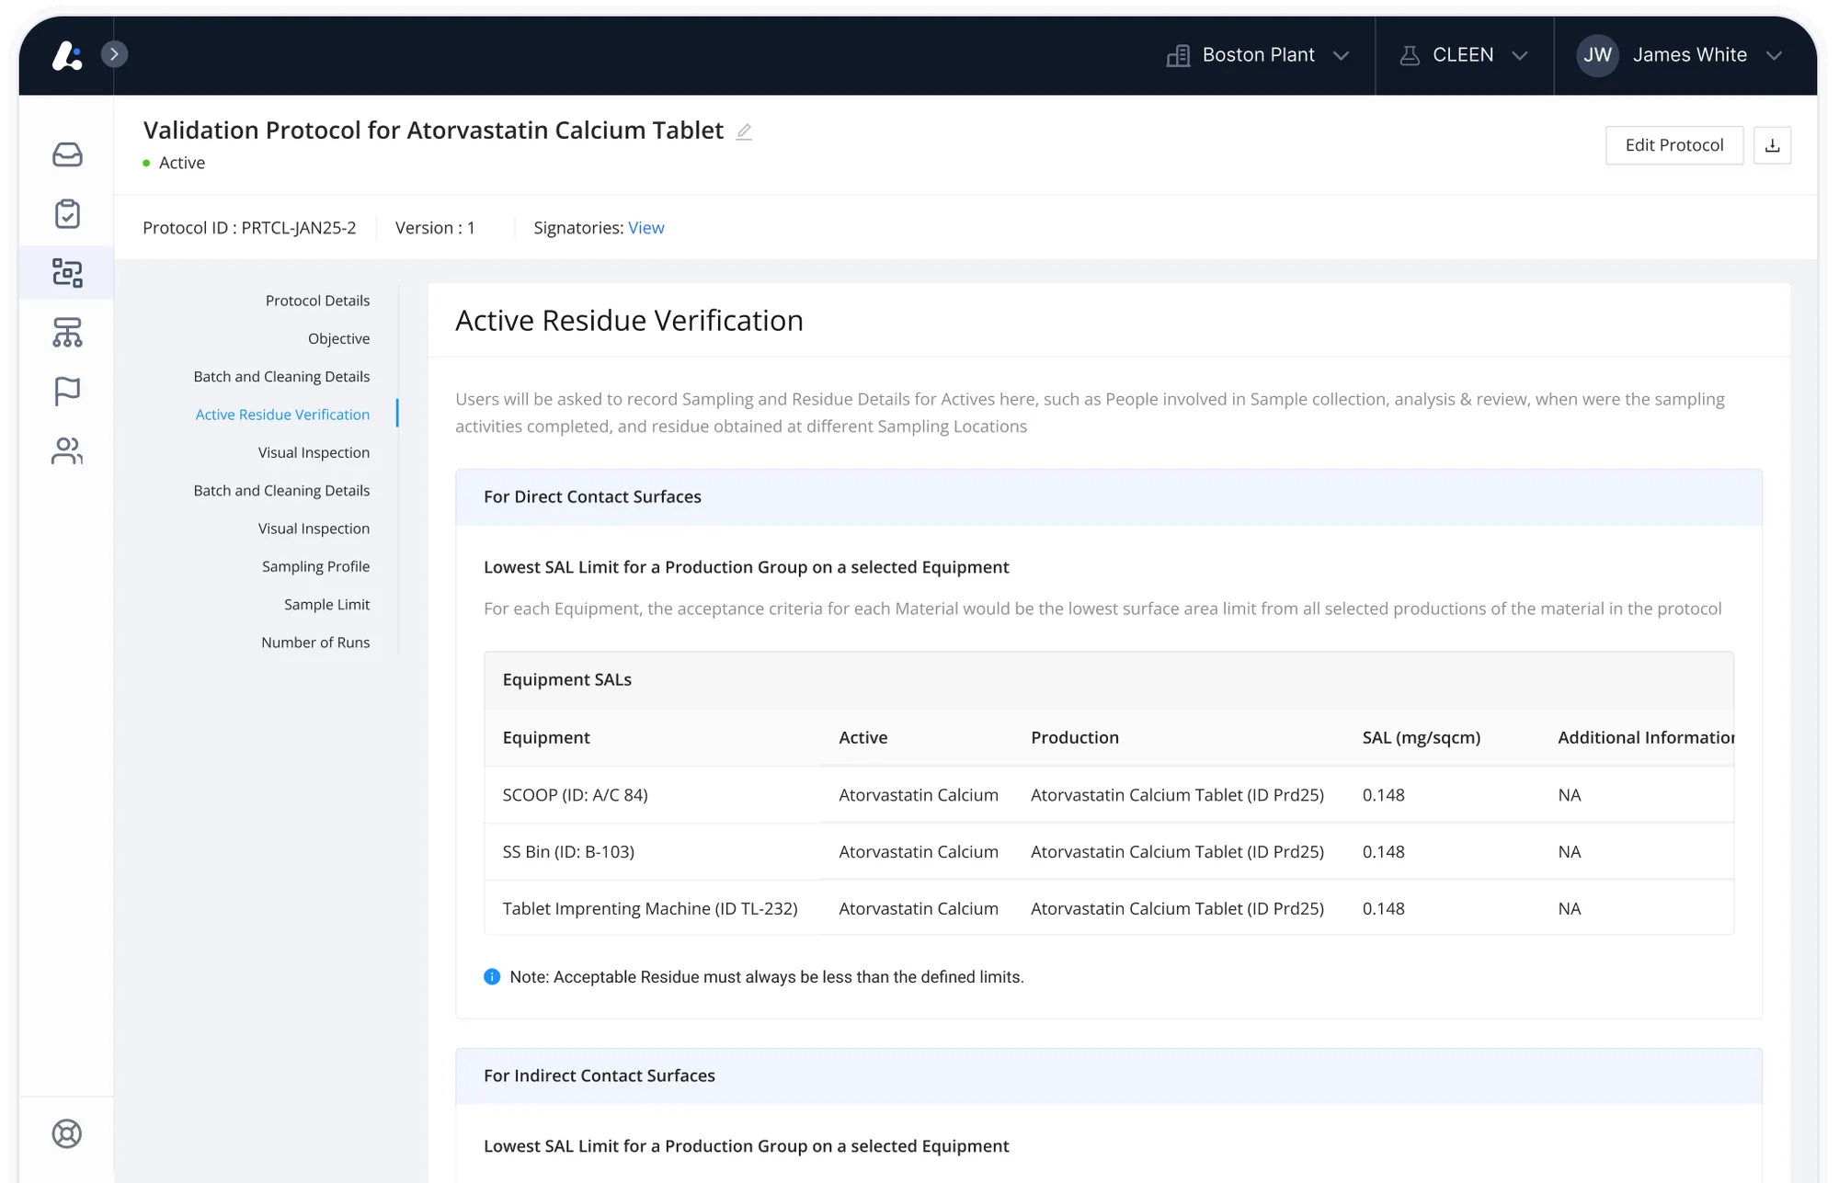Click the Active column header
This screenshot has width=1839, height=1183.
pos(862,737)
